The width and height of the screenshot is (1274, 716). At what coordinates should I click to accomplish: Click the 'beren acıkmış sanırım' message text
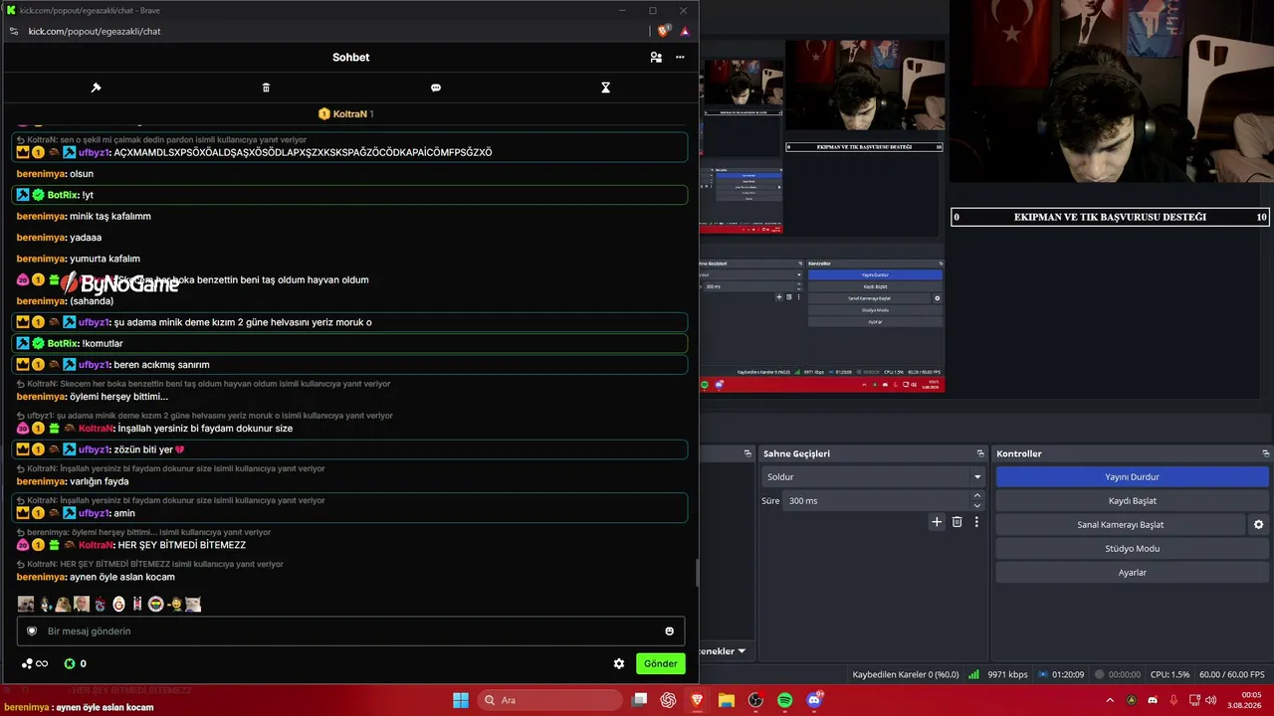point(161,365)
